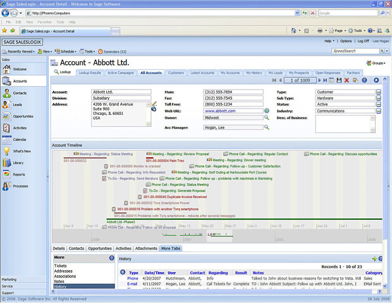This screenshot has width=392, height=303.
Task: Click the Main phone number field
Action: [x=233, y=92]
